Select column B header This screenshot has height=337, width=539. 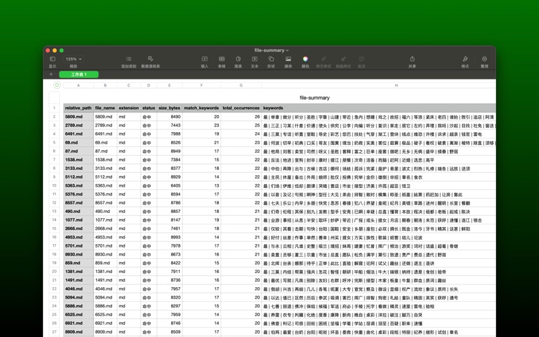coord(105,86)
